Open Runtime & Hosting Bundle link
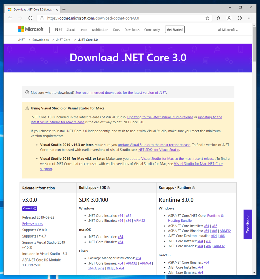The width and height of the screenshot is (260, 279). pos(196,218)
